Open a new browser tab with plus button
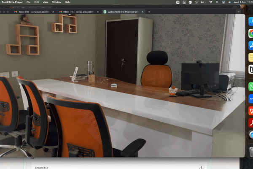253x169 pixels. click(149, 12)
